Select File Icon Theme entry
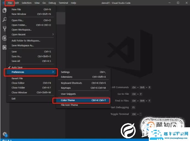 tap(83, 105)
